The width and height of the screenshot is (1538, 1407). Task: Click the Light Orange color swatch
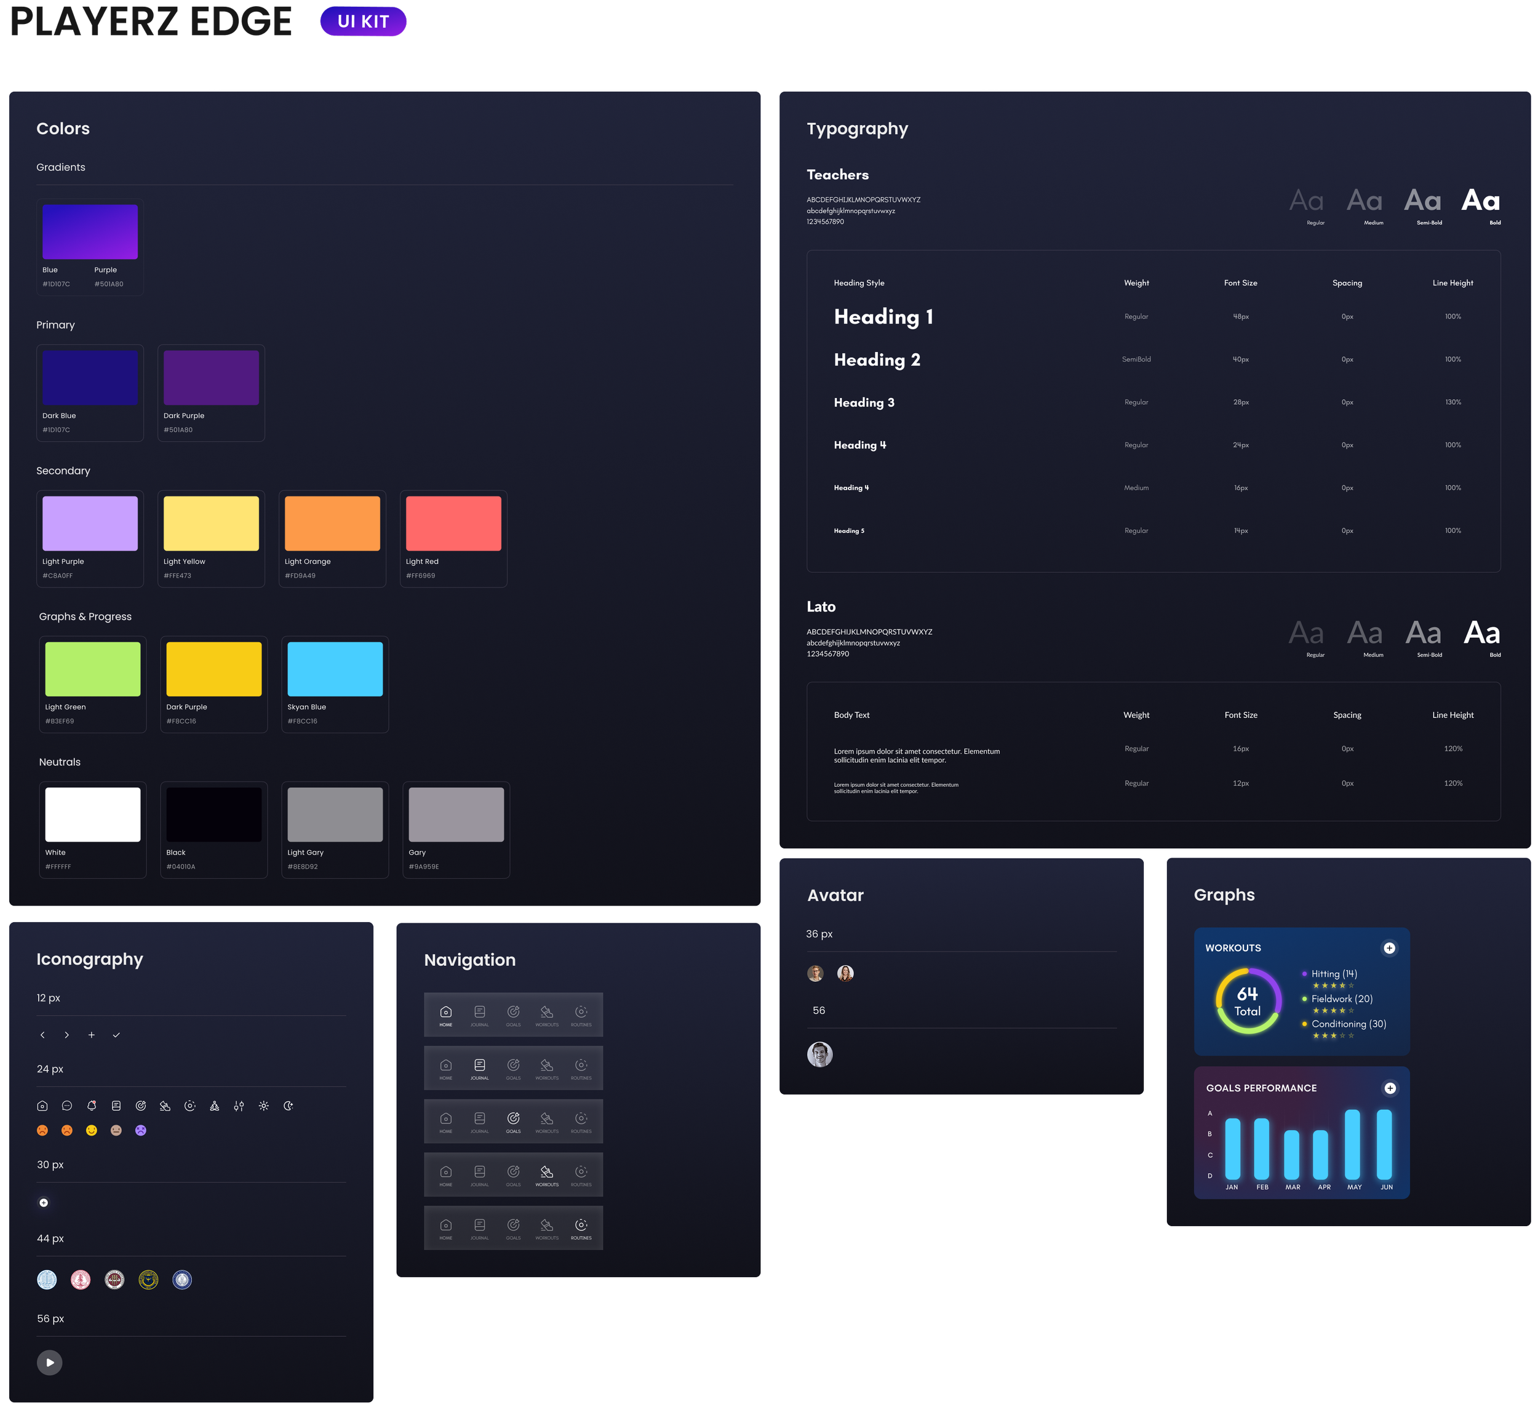coord(332,524)
